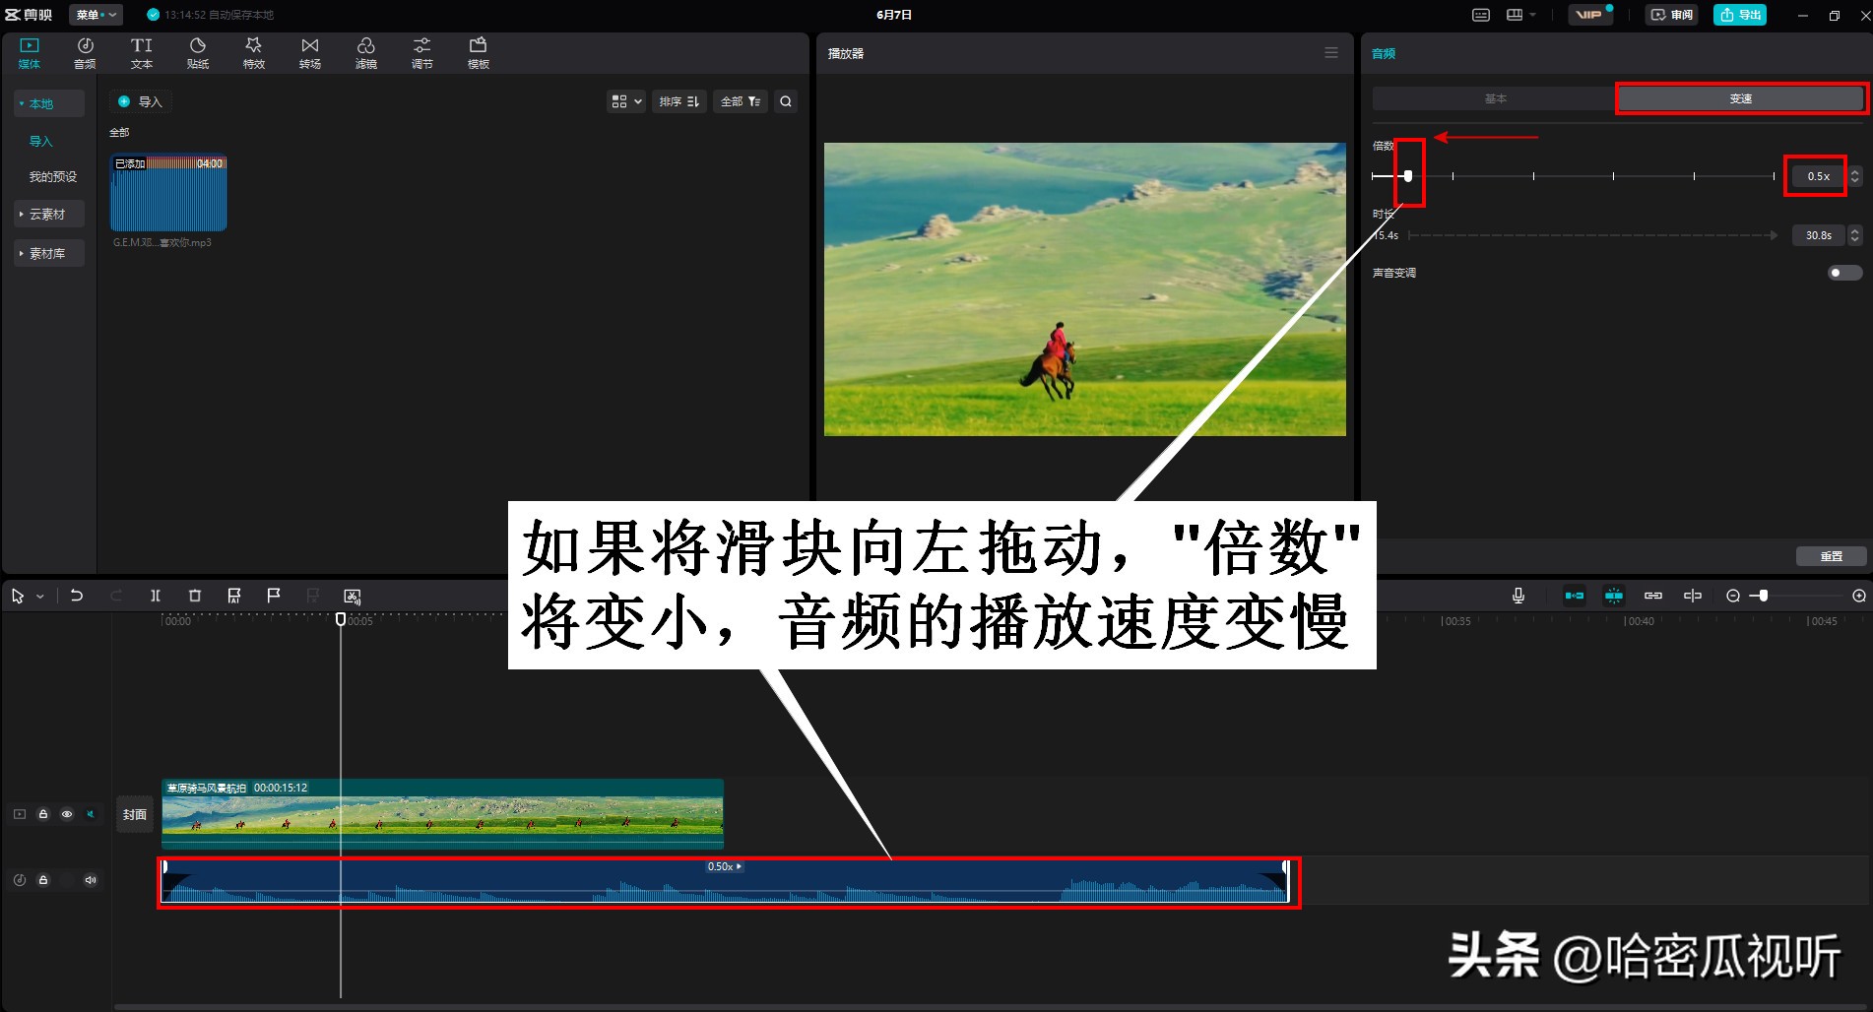
Task: Expand the 云素材 sidebar section
Action: pyautogui.click(x=48, y=214)
